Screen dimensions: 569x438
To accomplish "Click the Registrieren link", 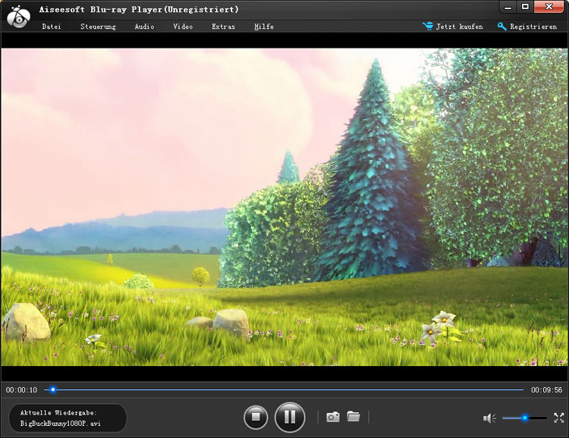I will point(533,27).
